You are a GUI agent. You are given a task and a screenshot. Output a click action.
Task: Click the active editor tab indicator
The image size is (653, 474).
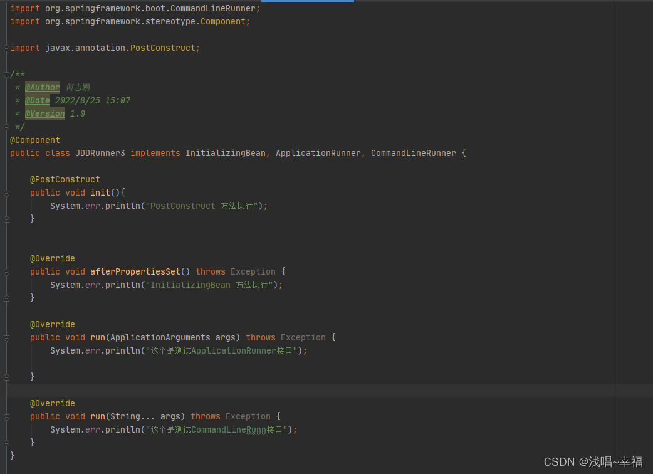pos(307,2)
